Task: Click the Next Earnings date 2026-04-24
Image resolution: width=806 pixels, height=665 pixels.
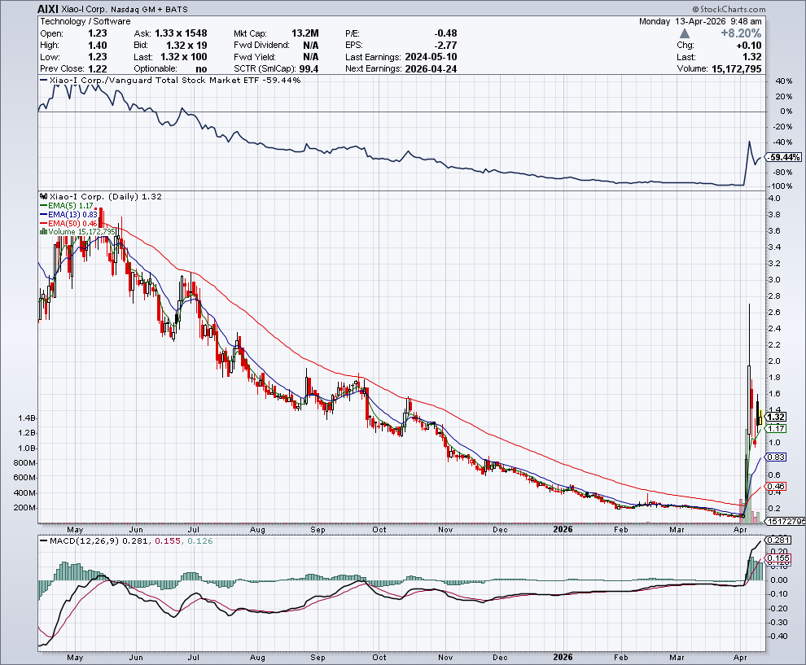Action: pyautogui.click(x=431, y=69)
